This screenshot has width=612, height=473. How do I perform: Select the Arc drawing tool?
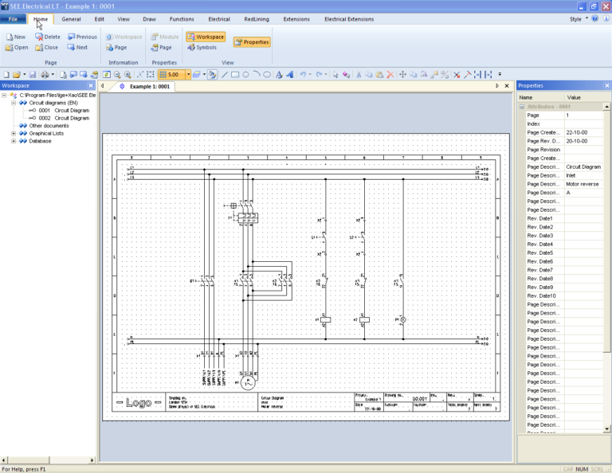[257, 75]
